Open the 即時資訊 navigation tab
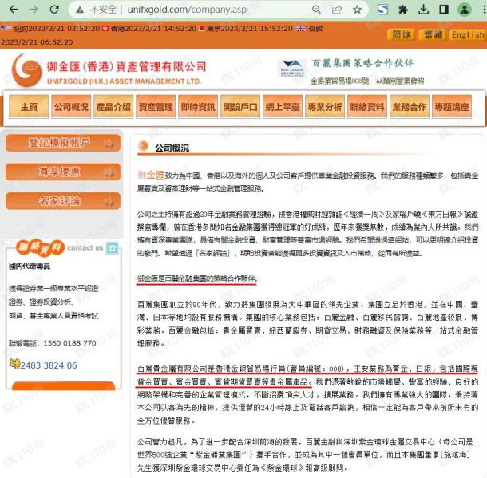 point(198,106)
